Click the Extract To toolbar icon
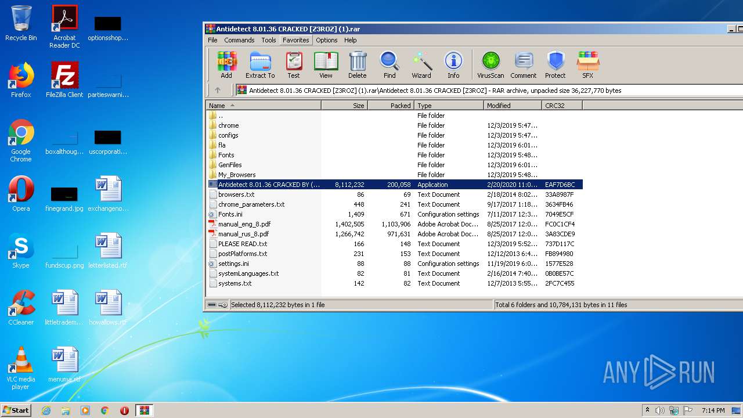Image resolution: width=743 pixels, height=418 pixels. [260, 64]
